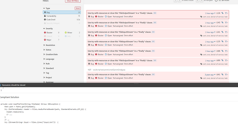This screenshot has width=238, height=124.
Task: Click permalink icon on the L689 issue
Action: point(222,60)
